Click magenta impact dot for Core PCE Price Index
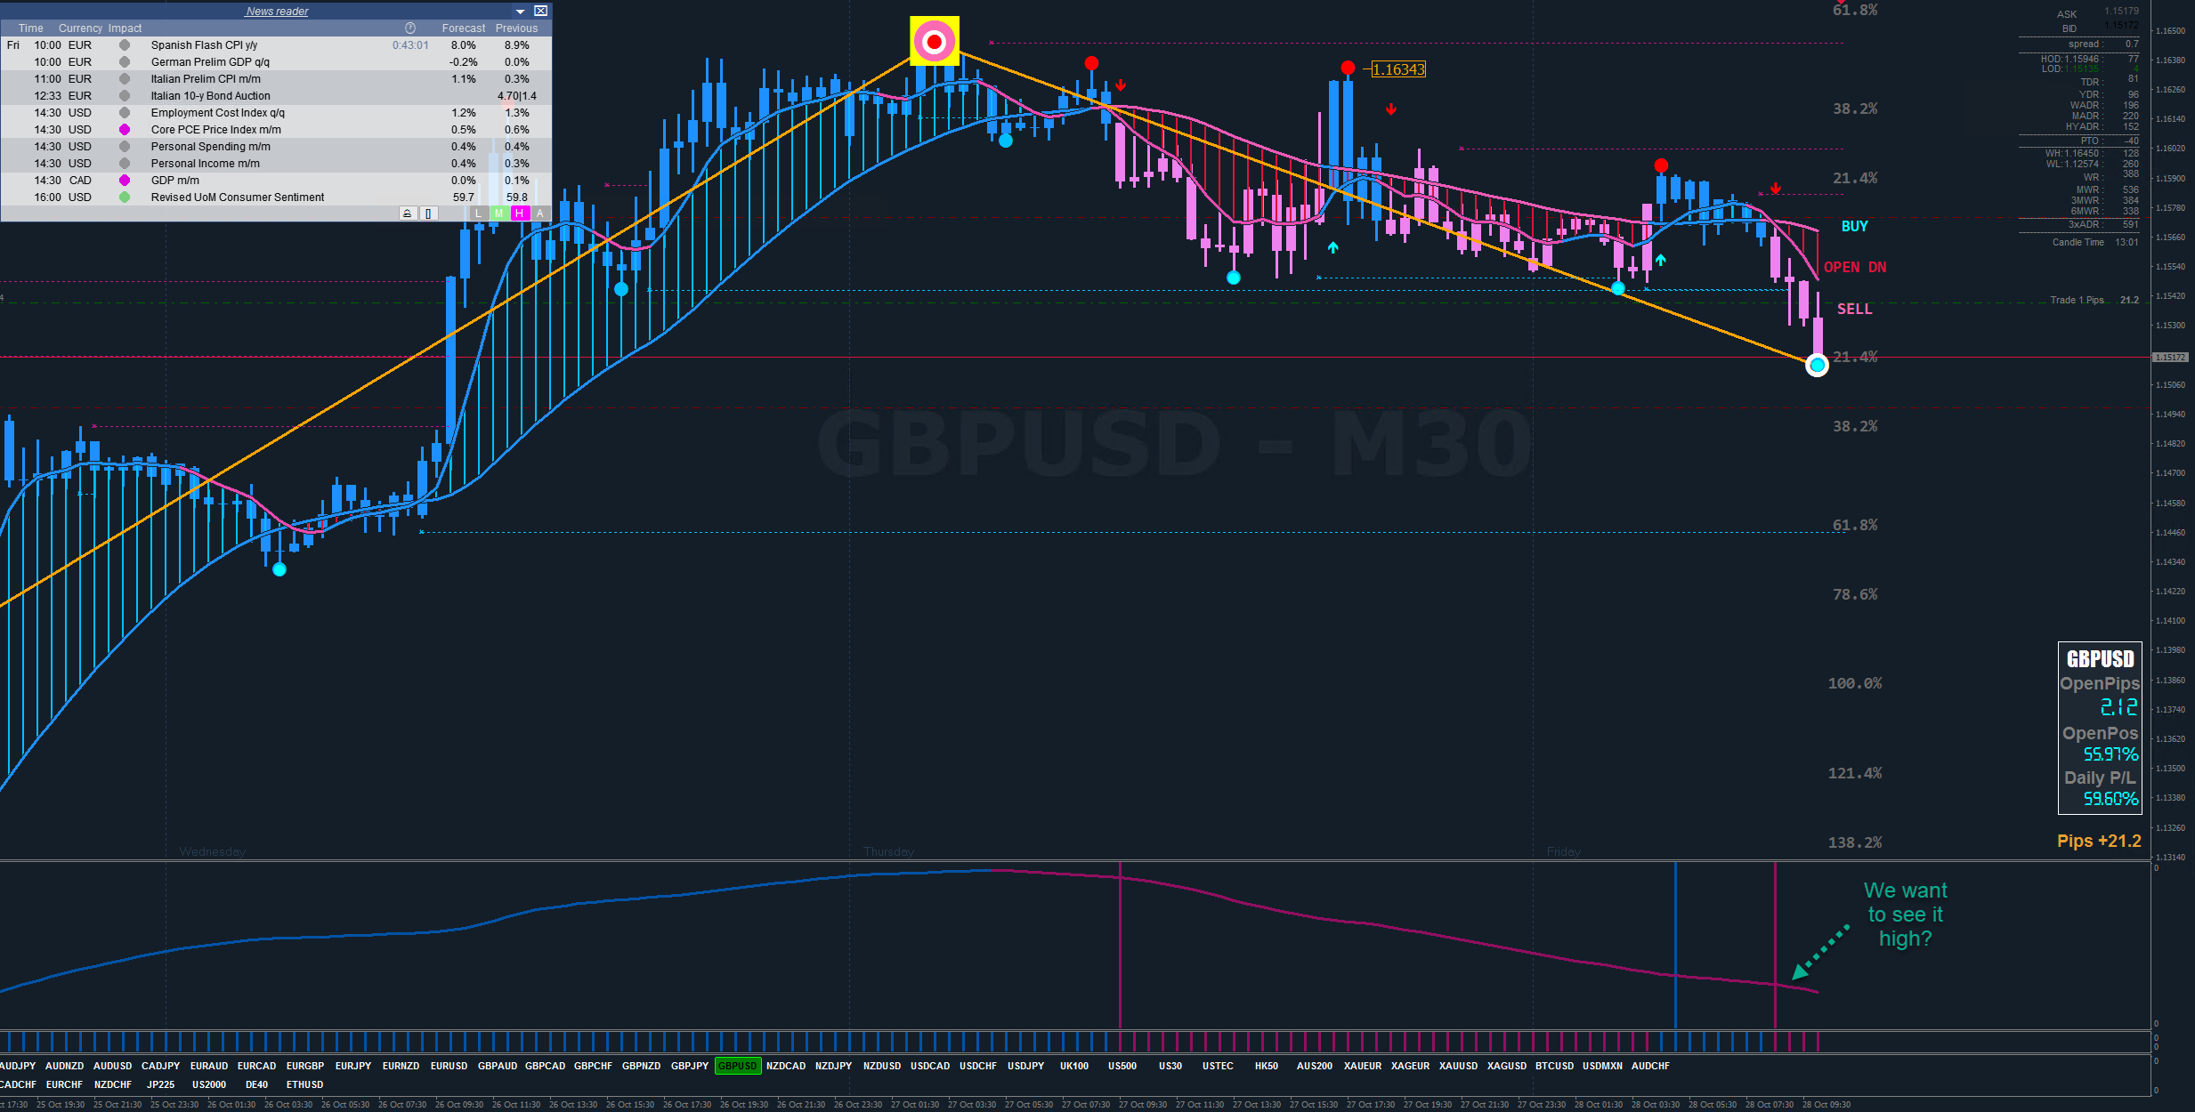The image size is (2195, 1112). [x=125, y=130]
